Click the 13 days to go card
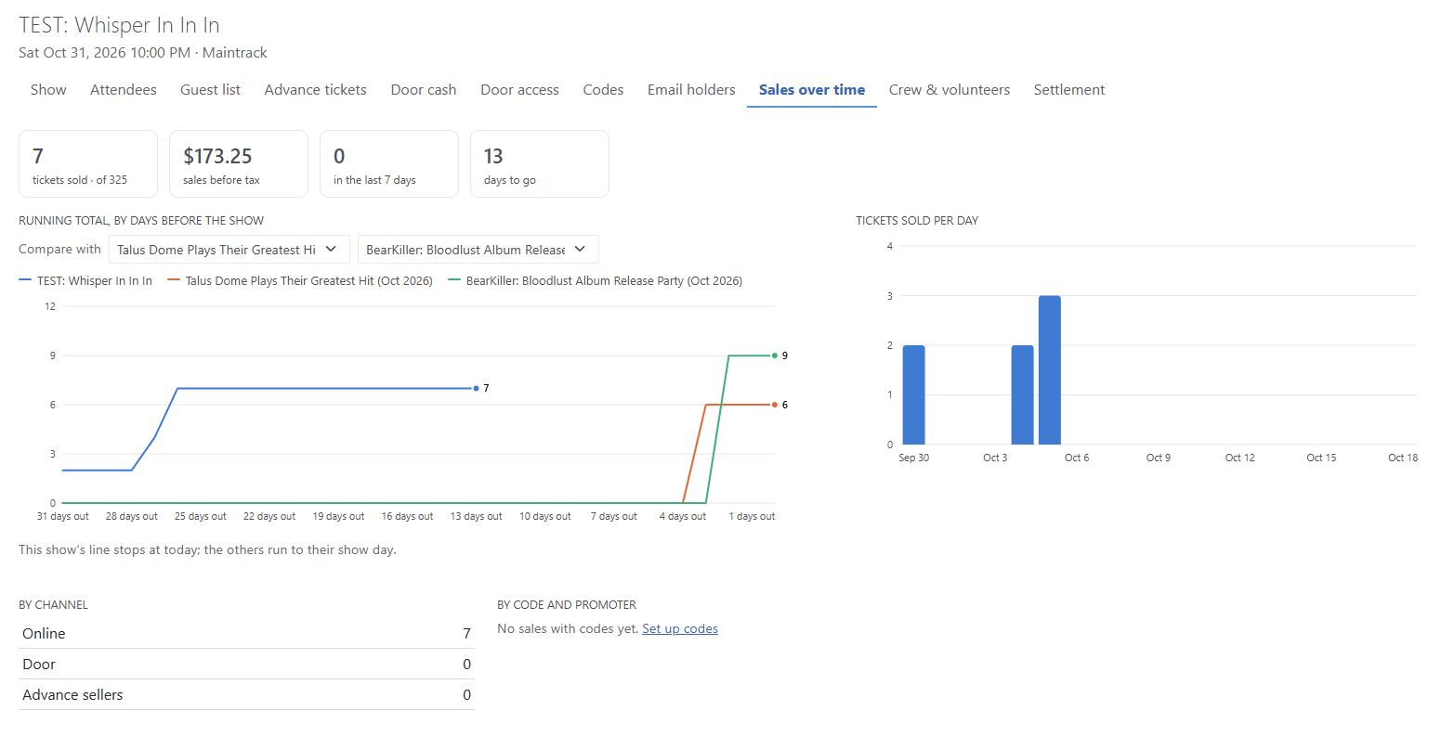 (540, 164)
